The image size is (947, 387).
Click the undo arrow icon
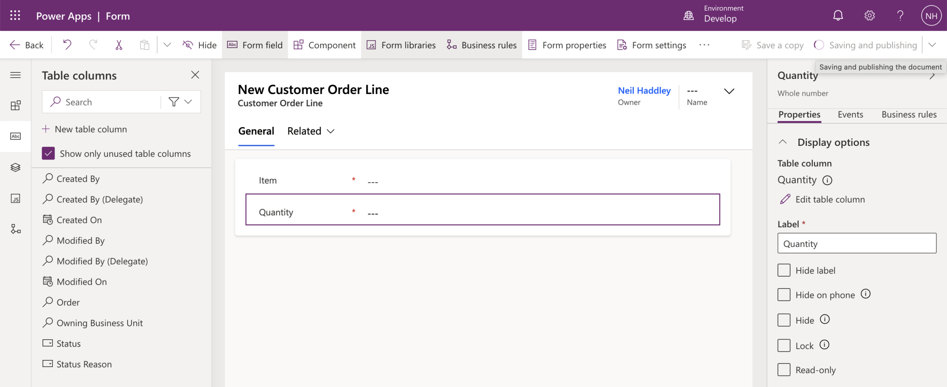click(x=67, y=45)
